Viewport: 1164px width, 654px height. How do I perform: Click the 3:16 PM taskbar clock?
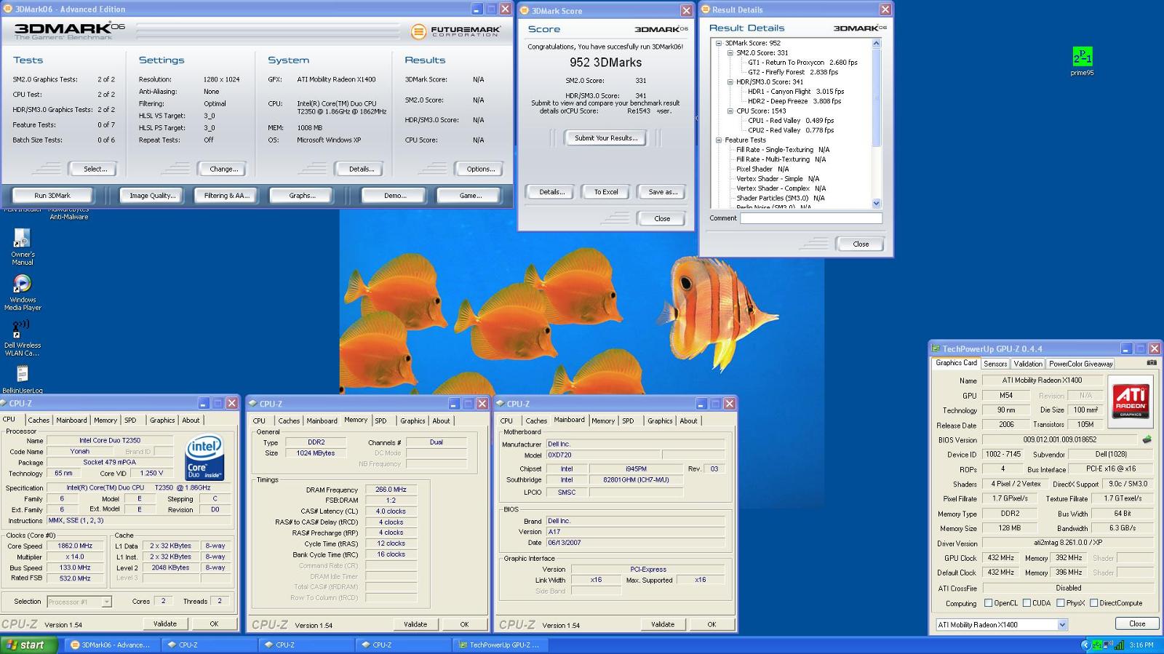1141,645
